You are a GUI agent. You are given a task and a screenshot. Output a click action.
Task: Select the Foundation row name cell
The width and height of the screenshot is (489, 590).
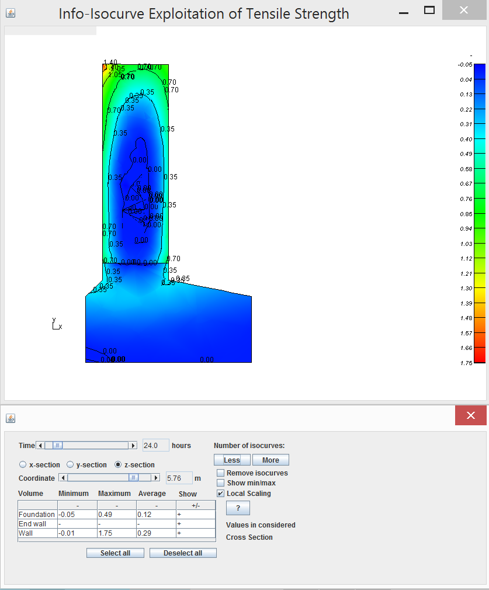[37, 515]
